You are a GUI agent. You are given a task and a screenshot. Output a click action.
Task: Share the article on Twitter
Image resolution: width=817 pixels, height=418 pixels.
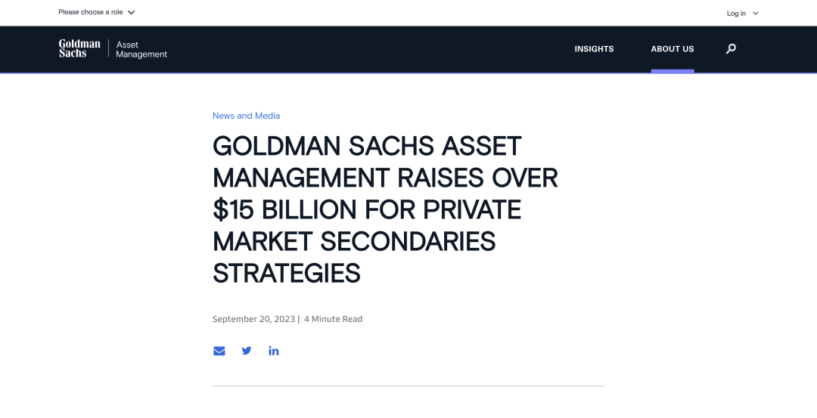pyautogui.click(x=247, y=351)
